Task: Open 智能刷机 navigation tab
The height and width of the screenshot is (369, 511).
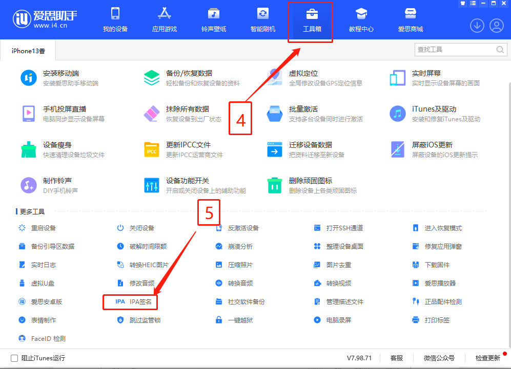Action: 263,20
